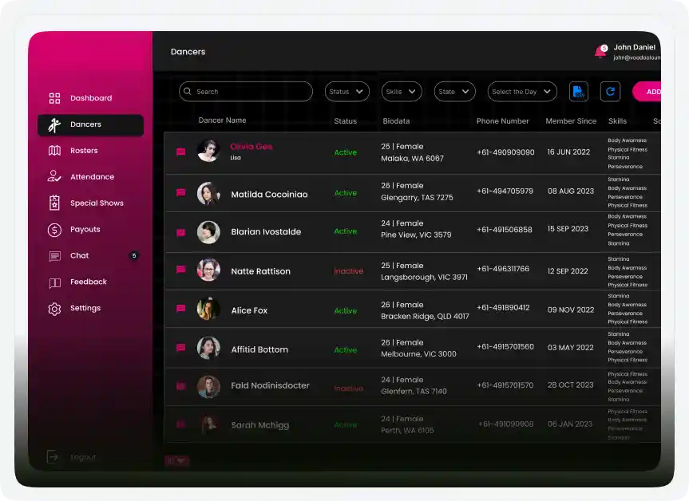Screen dimensions: 689x501
Task: Click the notification bell icon
Action: pos(600,52)
